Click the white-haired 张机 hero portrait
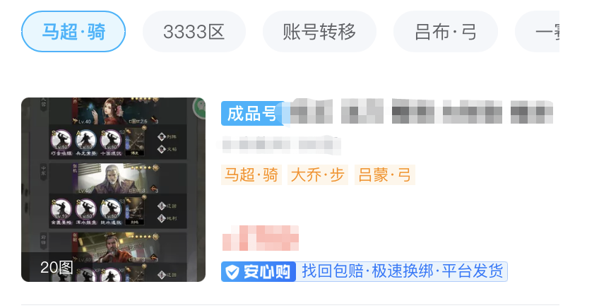 pyautogui.click(x=118, y=179)
